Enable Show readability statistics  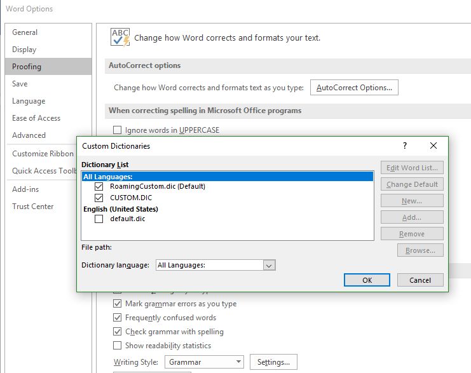point(117,346)
